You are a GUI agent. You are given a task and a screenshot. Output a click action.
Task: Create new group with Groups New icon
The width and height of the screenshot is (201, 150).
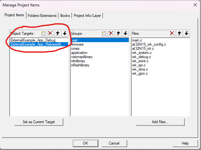[x=104, y=33]
